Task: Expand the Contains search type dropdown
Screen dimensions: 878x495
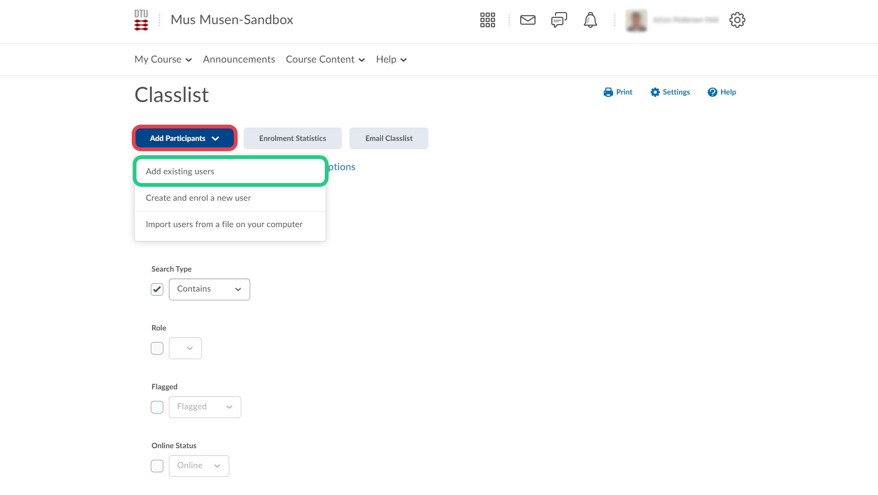Action: [209, 289]
